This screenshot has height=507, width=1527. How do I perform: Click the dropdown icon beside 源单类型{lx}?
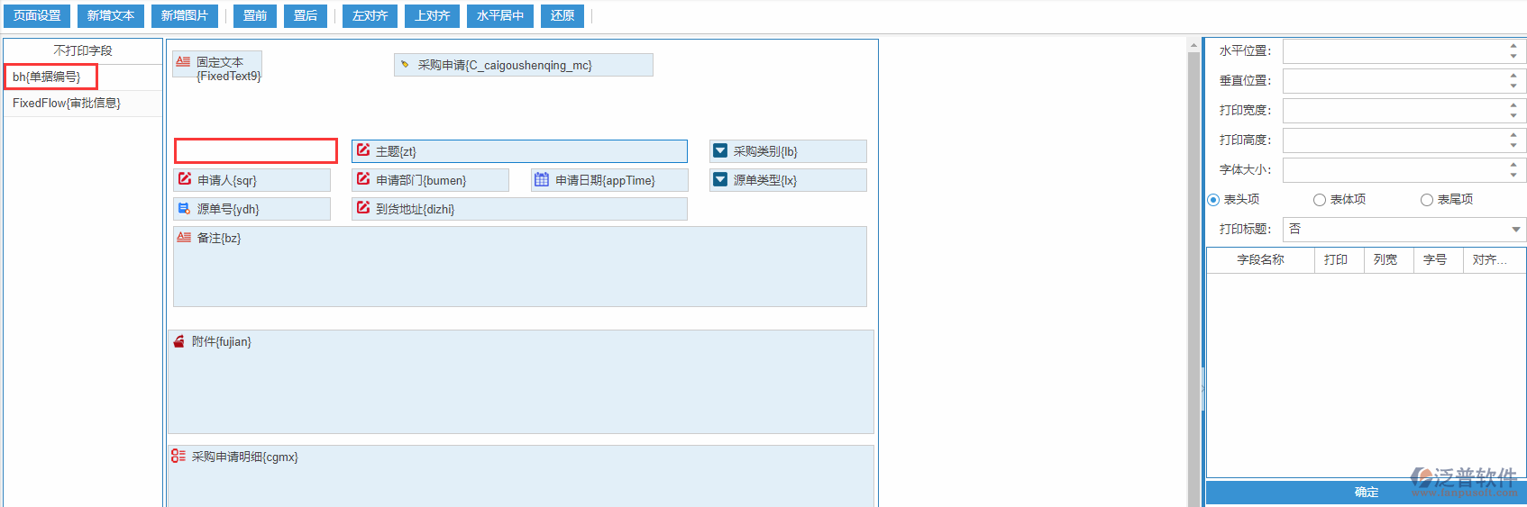720,180
